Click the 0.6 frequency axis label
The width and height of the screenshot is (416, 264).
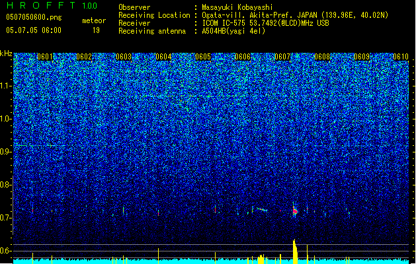(x=6, y=251)
